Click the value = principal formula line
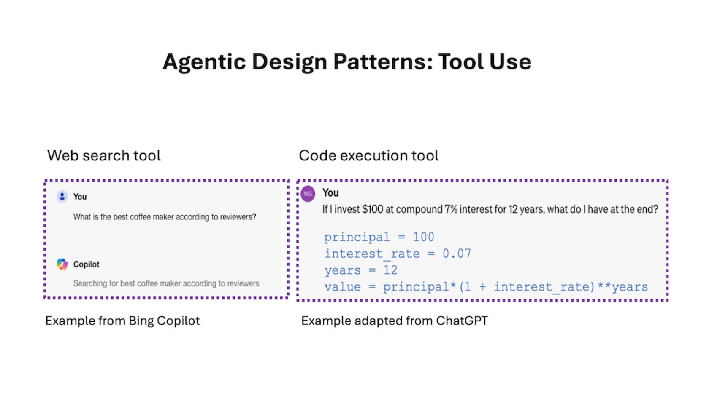This screenshot has width=709, height=398. [486, 287]
